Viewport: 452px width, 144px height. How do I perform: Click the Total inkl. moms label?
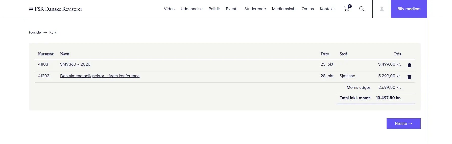point(355,98)
